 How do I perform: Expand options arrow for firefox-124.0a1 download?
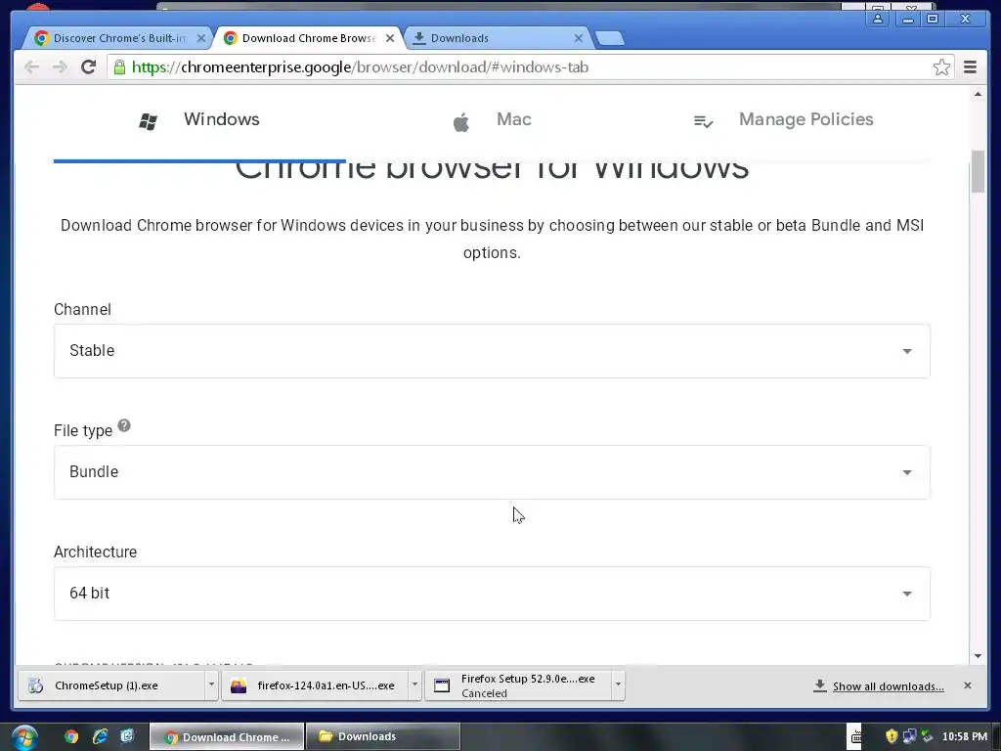414,685
